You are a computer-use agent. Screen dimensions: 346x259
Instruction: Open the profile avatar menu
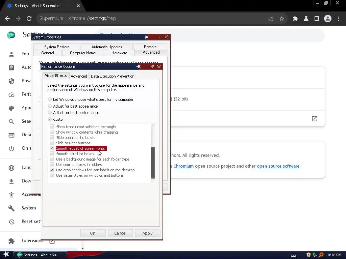[x=328, y=19]
